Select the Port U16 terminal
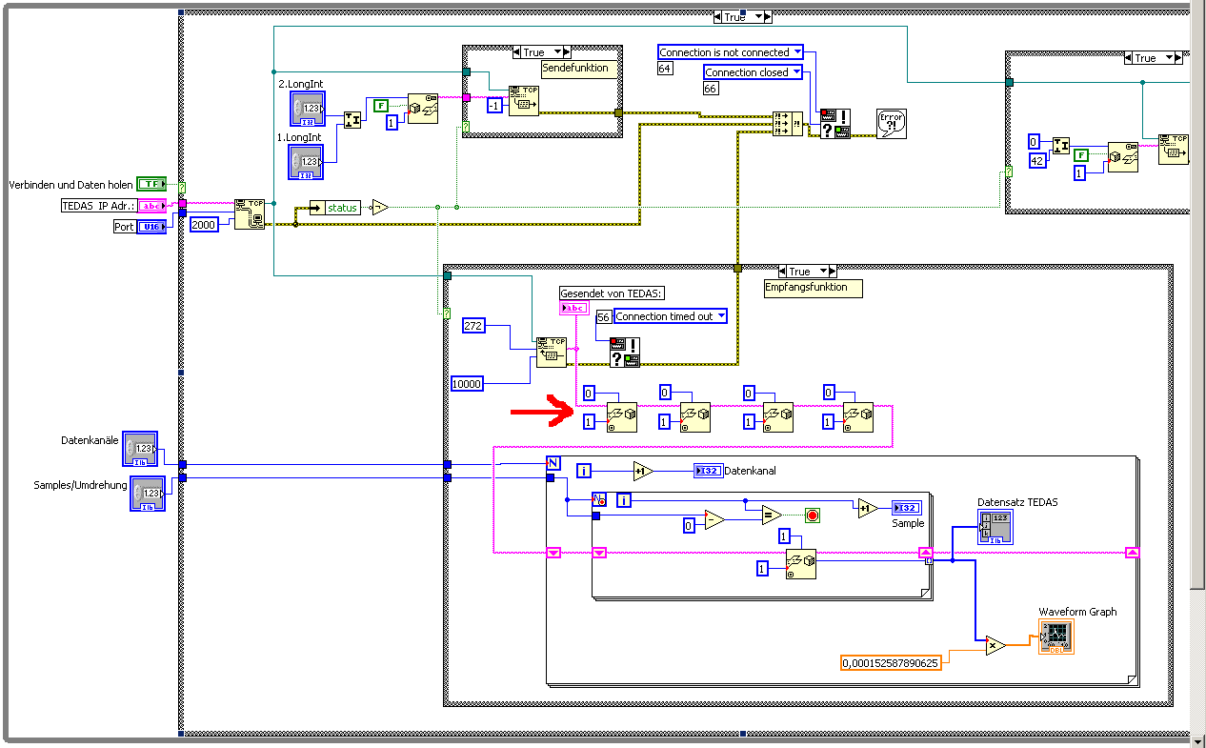Image resolution: width=1206 pixels, height=748 pixels. (152, 227)
